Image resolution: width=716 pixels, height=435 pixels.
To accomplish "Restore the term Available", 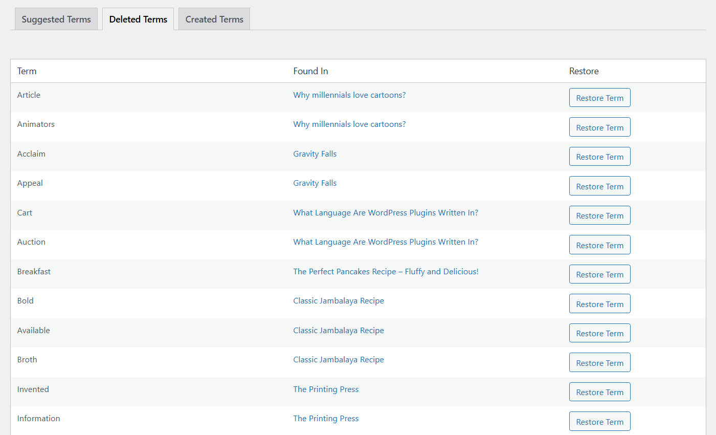I will 599,333.
